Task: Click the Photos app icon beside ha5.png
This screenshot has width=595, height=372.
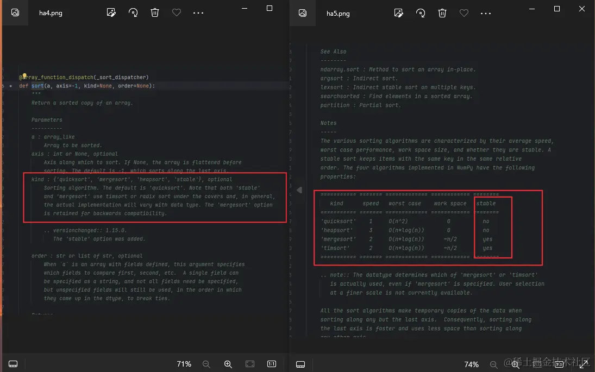Action: (303, 13)
